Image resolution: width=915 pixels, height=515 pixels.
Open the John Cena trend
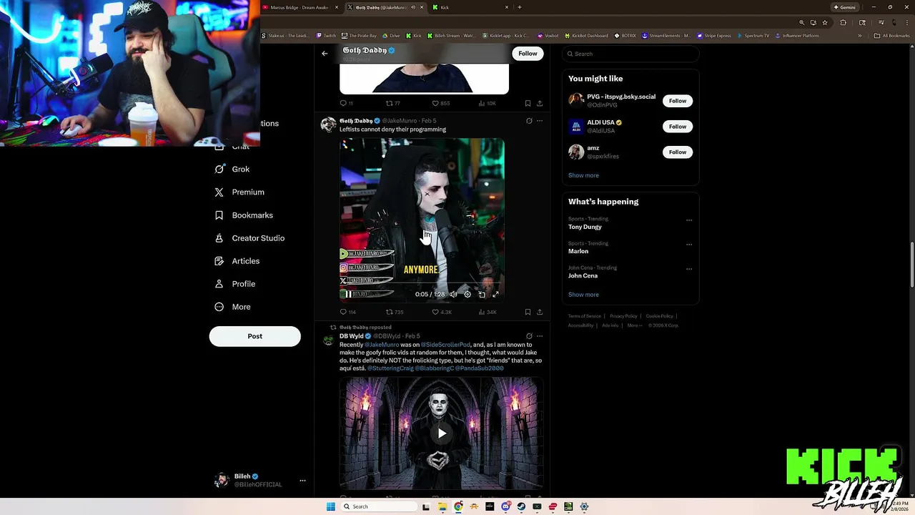pyautogui.click(x=583, y=275)
